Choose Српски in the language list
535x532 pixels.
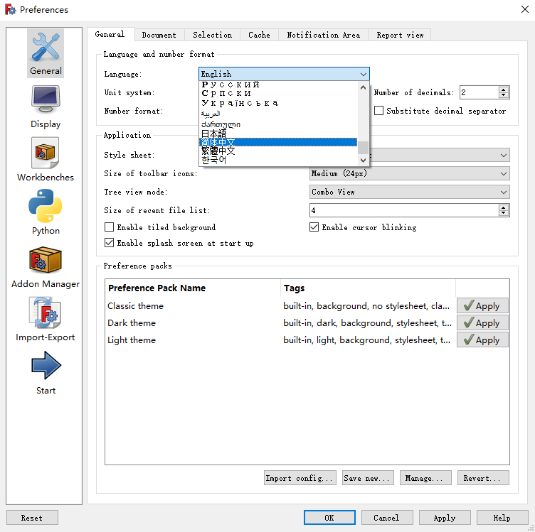point(277,93)
